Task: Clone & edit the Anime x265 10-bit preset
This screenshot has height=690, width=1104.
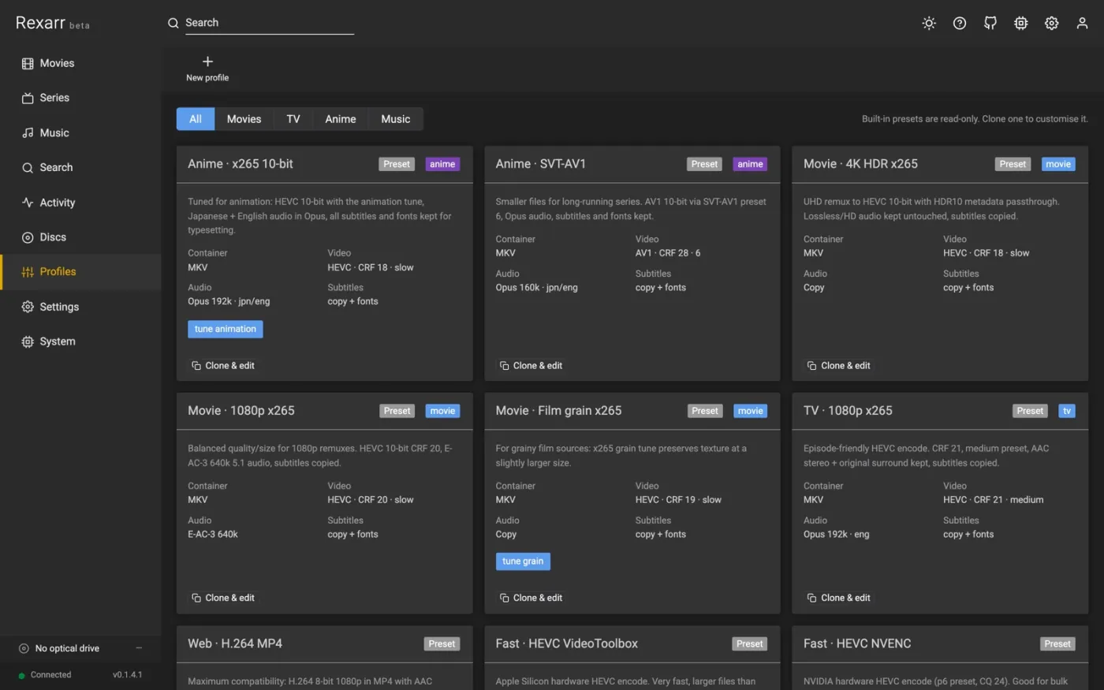Action: pos(223,366)
